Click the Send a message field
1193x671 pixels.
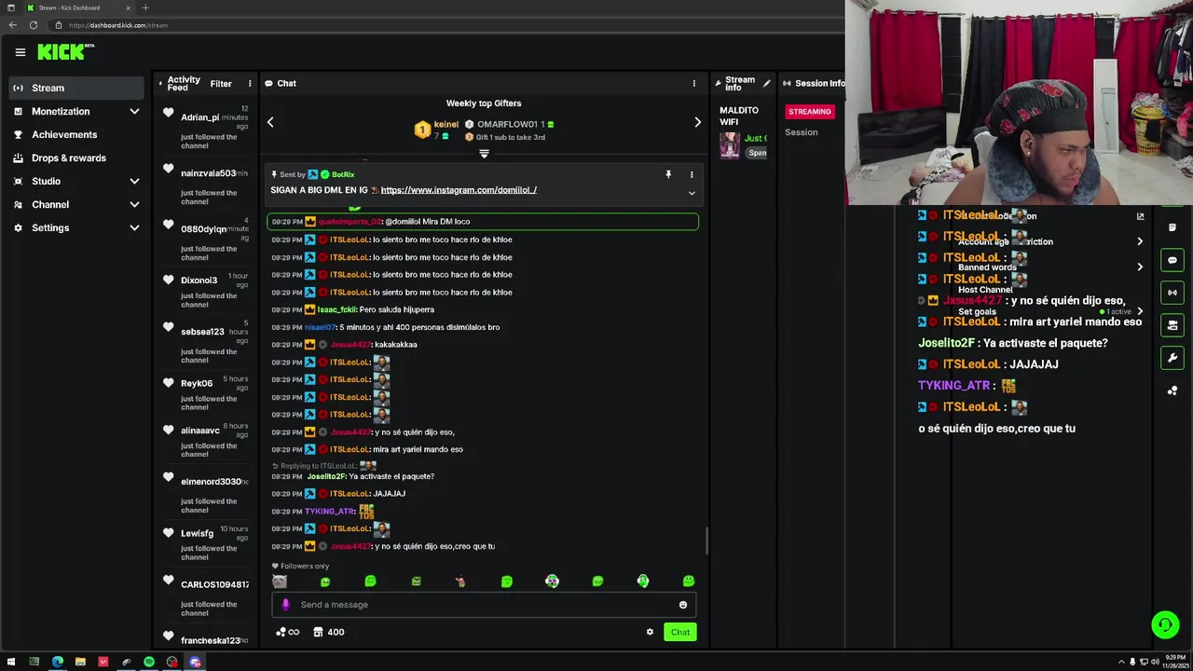coord(484,605)
